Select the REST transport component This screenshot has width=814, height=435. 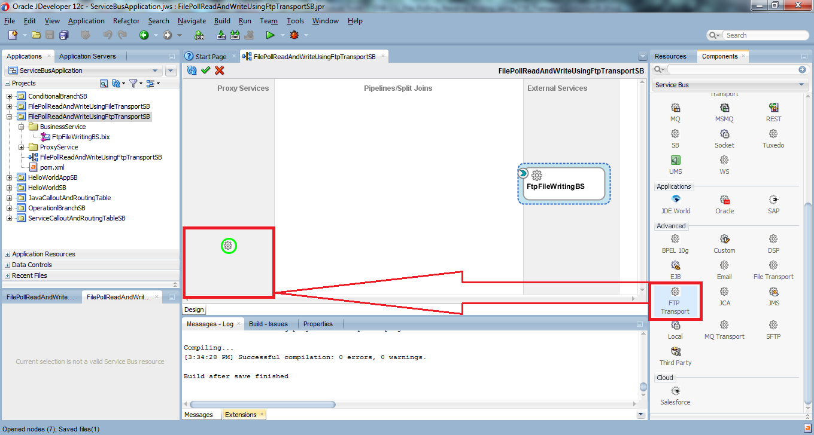[773, 112]
